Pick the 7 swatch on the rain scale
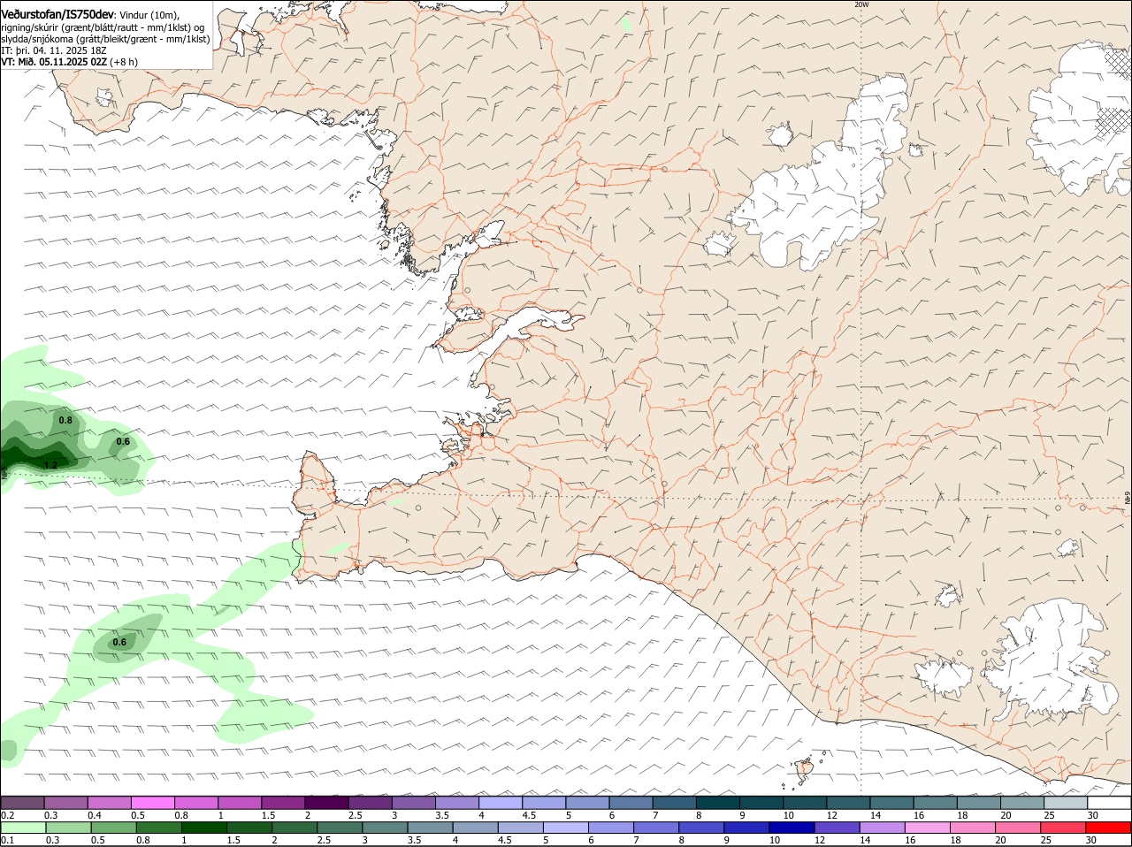This screenshot has width=1132, height=847. (655, 828)
